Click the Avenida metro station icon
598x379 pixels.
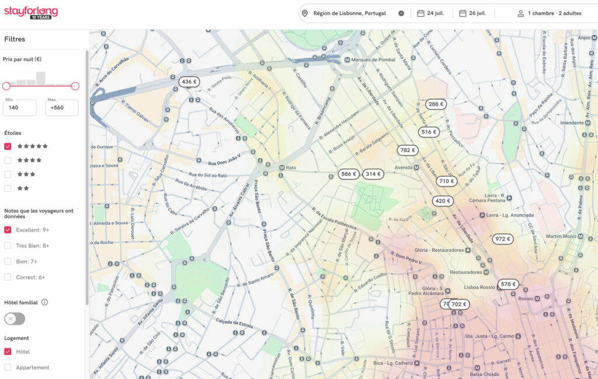416,168
